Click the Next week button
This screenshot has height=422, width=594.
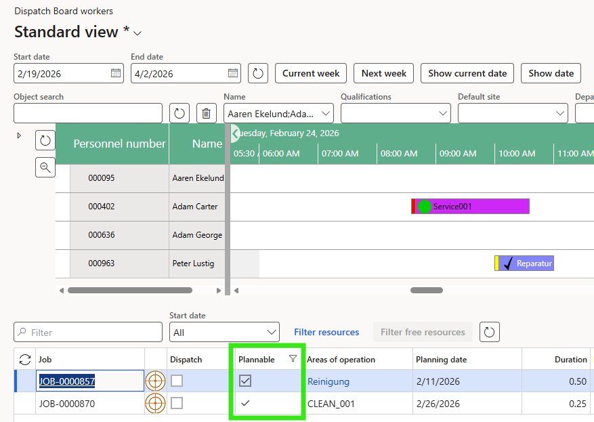[x=383, y=73]
